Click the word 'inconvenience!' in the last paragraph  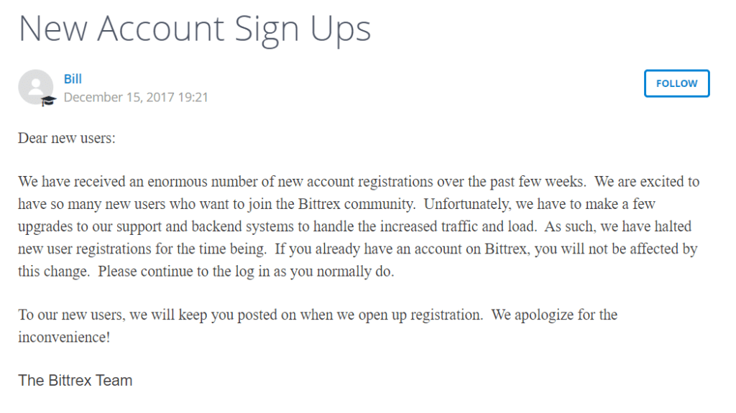point(63,337)
